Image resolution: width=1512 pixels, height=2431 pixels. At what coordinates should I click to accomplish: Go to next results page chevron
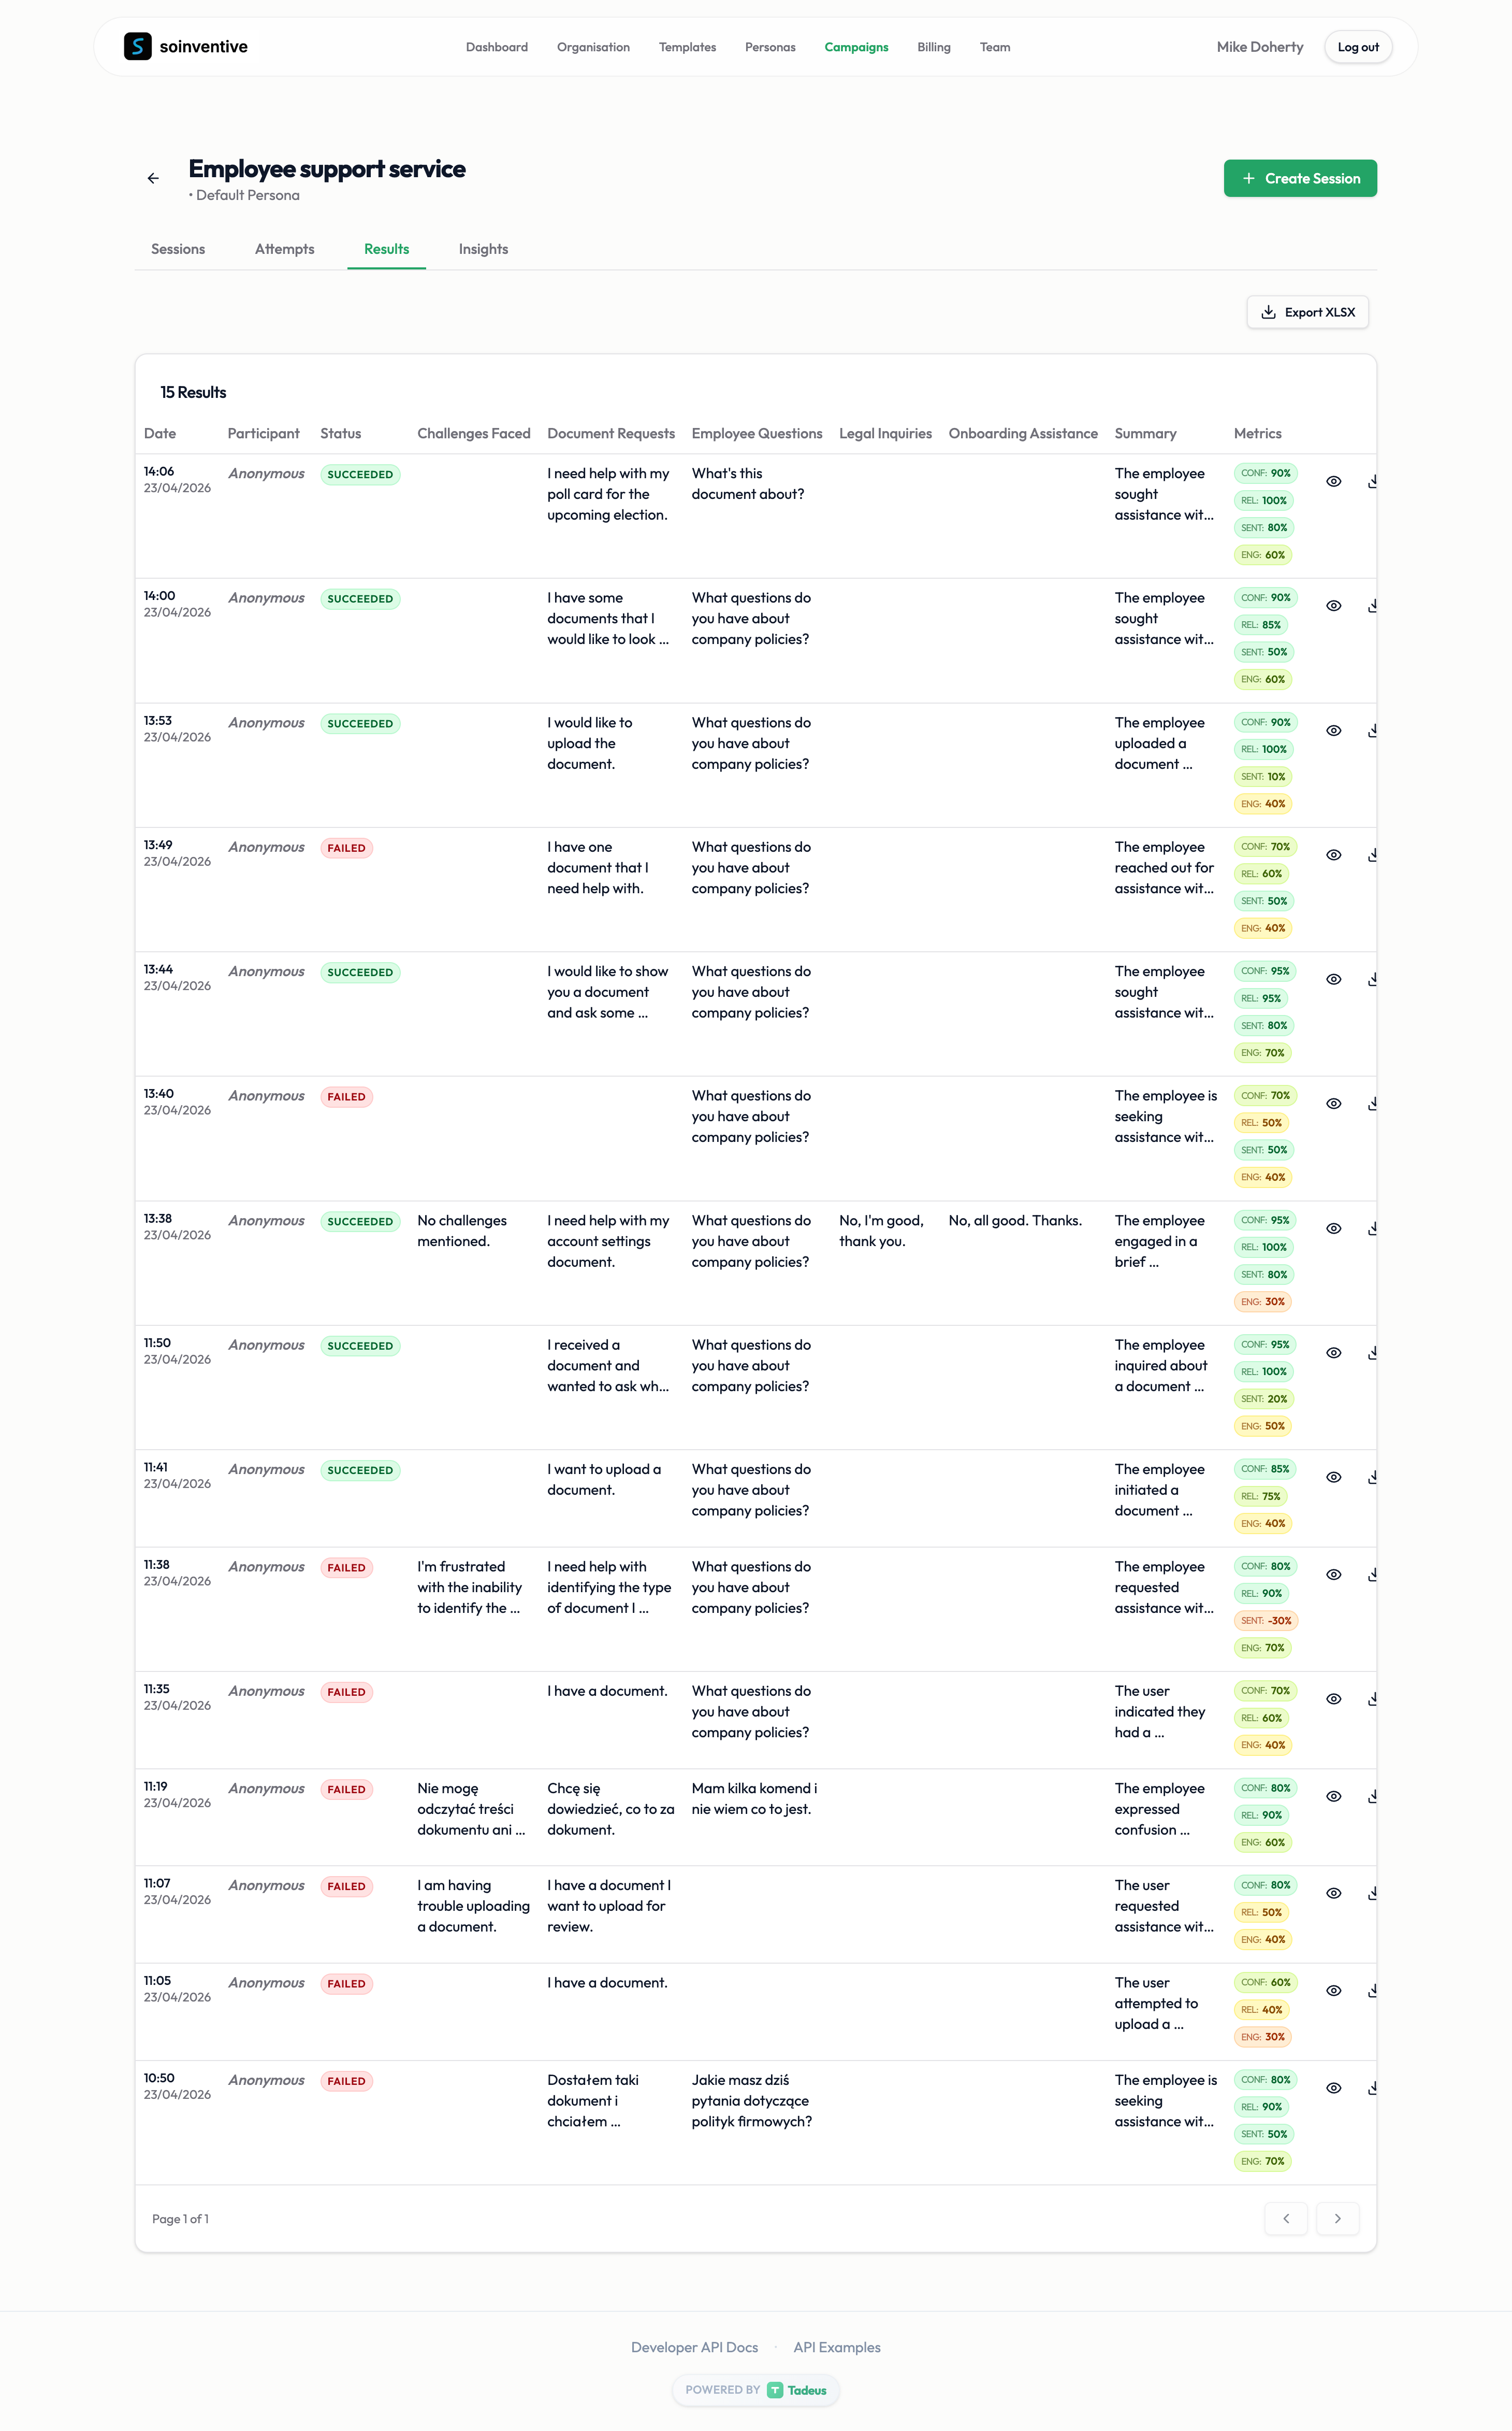coord(1337,2218)
